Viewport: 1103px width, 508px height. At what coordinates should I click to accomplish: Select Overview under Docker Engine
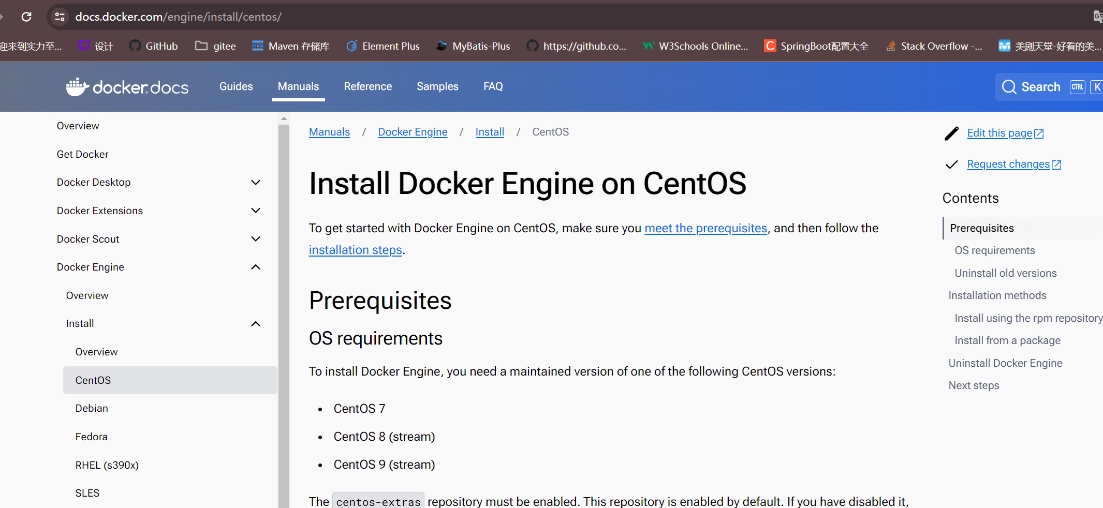(x=87, y=295)
